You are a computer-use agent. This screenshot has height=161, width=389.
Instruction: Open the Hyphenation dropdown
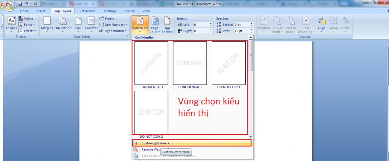coord(112,31)
